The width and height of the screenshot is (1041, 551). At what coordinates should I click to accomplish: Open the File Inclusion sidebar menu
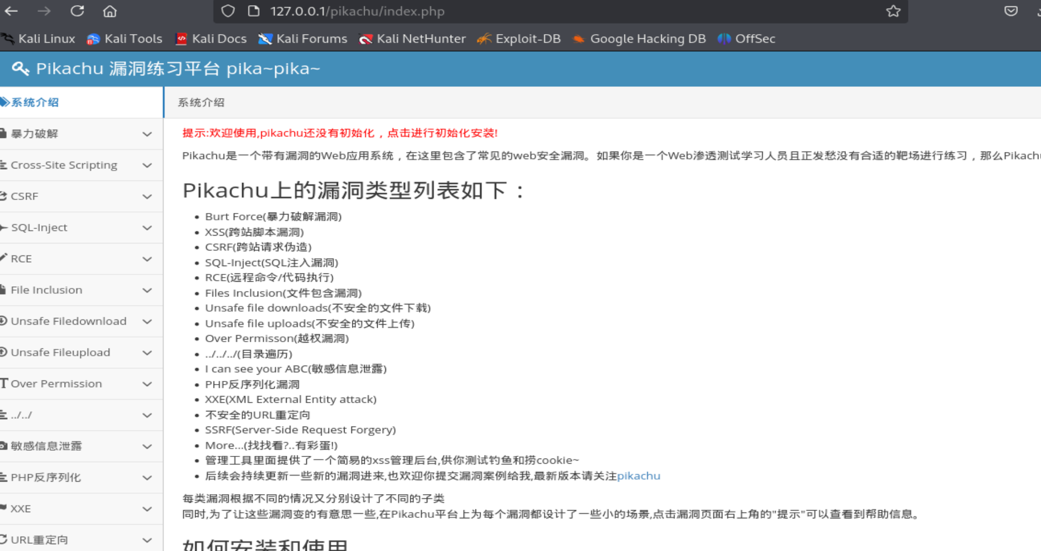pos(81,290)
